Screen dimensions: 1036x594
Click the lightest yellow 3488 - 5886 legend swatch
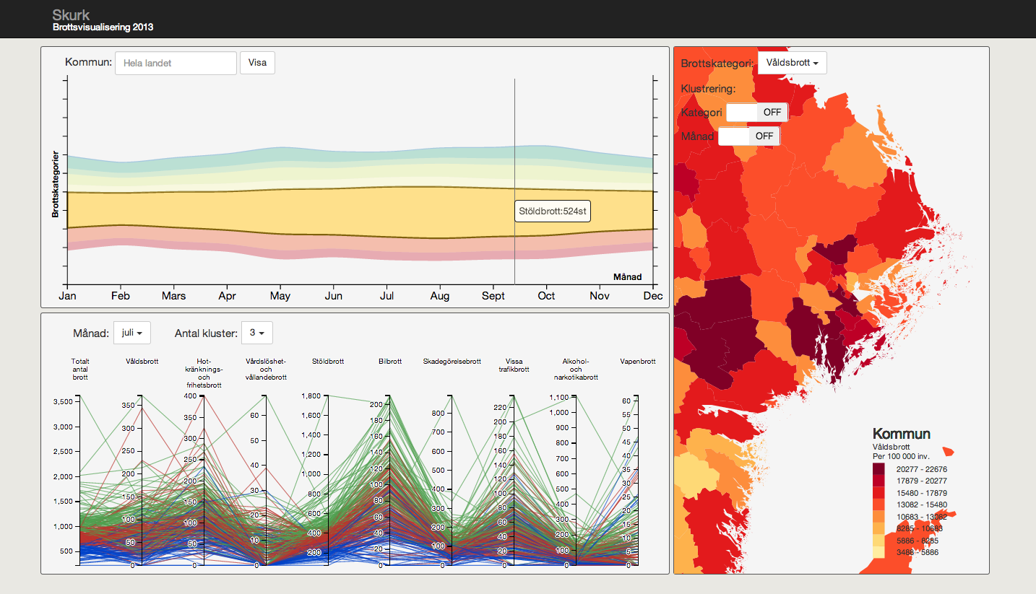879,552
